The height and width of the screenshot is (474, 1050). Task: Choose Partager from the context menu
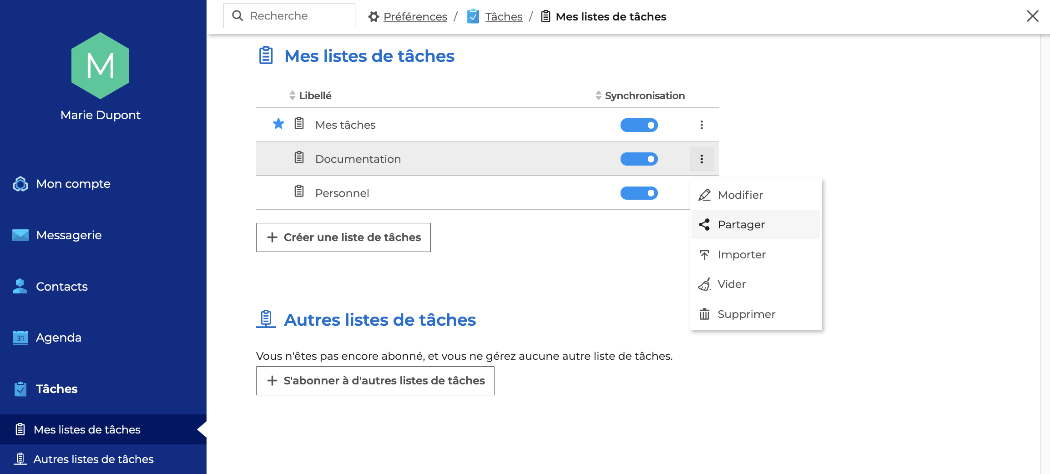(x=741, y=225)
